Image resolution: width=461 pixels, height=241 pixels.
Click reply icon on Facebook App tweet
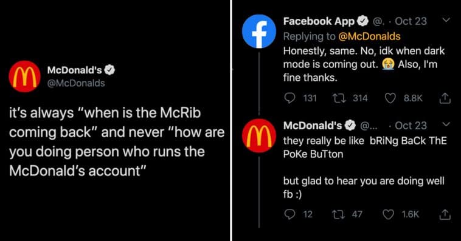(x=289, y=98)
